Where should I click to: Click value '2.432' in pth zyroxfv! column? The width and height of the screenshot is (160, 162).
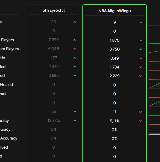54,67
